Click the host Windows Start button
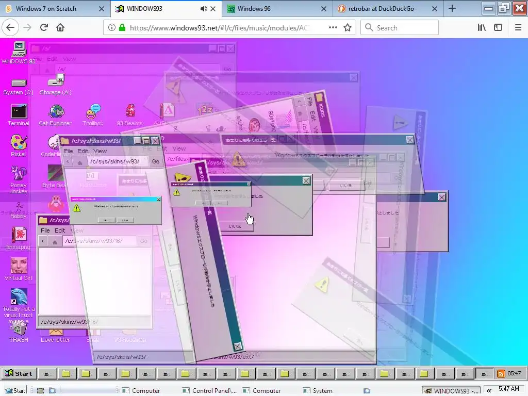 click(x=14, y=391)
